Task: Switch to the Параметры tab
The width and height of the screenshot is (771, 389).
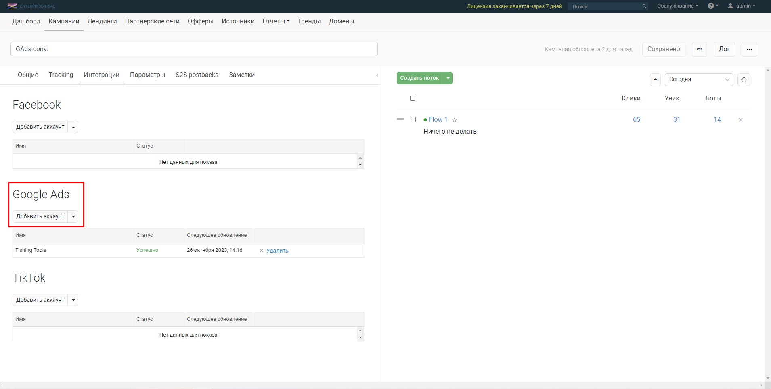Action: point(147,75)
